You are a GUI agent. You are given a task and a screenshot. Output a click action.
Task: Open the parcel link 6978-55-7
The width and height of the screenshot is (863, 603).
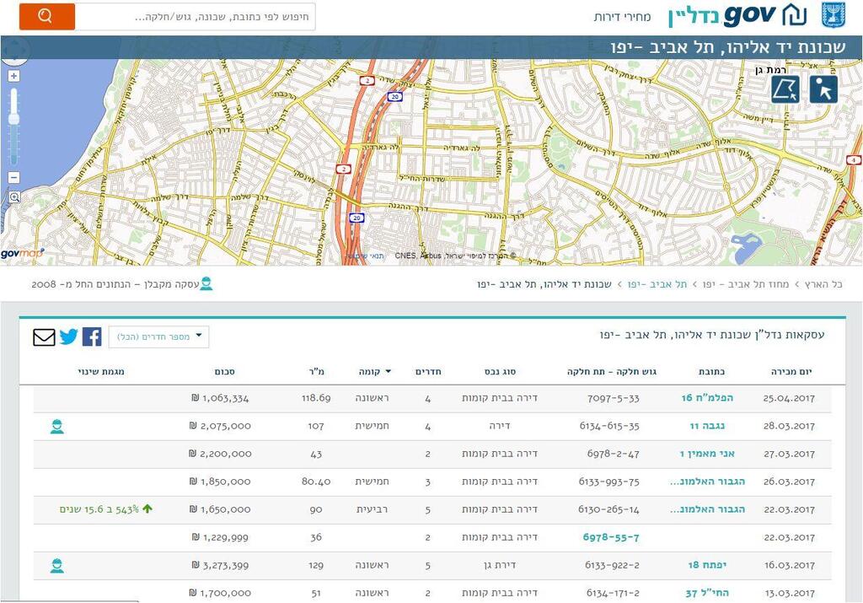pos(611,537)
